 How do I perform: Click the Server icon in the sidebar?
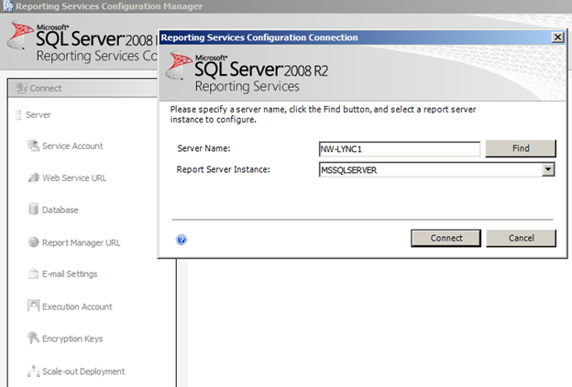click(18, 114)
